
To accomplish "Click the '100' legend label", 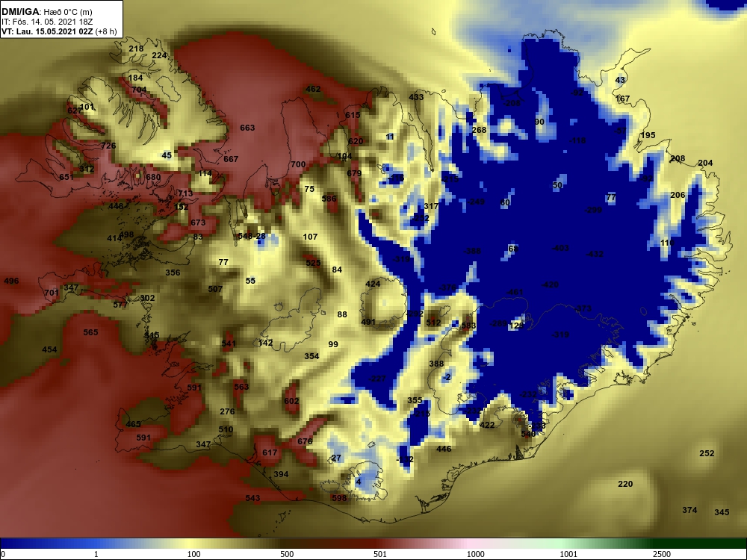I will coord(194,554).
